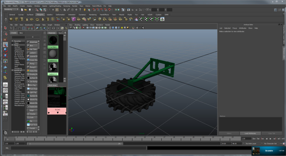The height and width of the screenshot is (156, 286).
Task: Toggle Snap to Grids magnet
Action: click(94, 10)
